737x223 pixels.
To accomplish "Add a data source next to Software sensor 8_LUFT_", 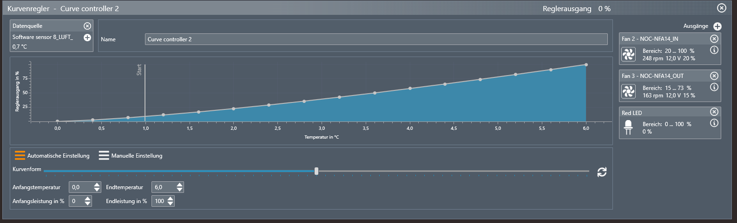I will tap(87, 38).
